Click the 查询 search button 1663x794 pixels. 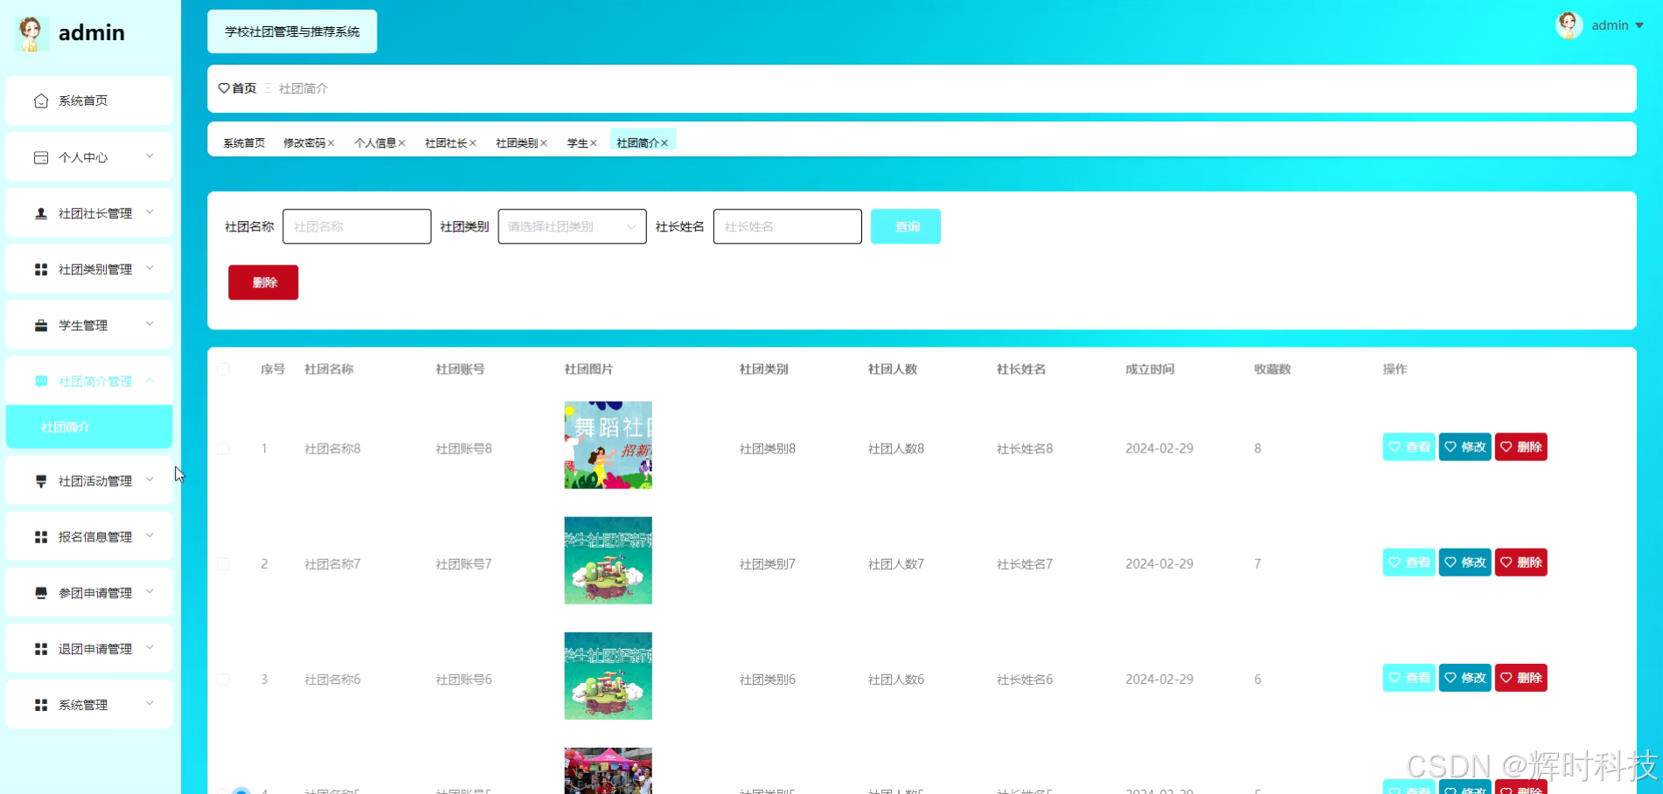906,226
